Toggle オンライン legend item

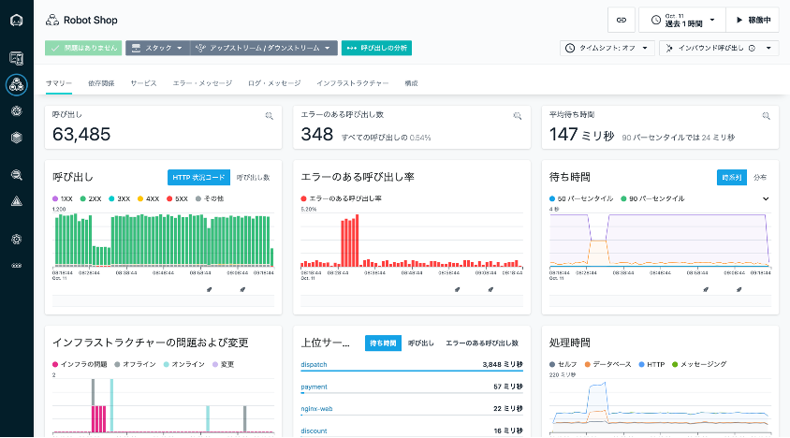pos(183,364)
